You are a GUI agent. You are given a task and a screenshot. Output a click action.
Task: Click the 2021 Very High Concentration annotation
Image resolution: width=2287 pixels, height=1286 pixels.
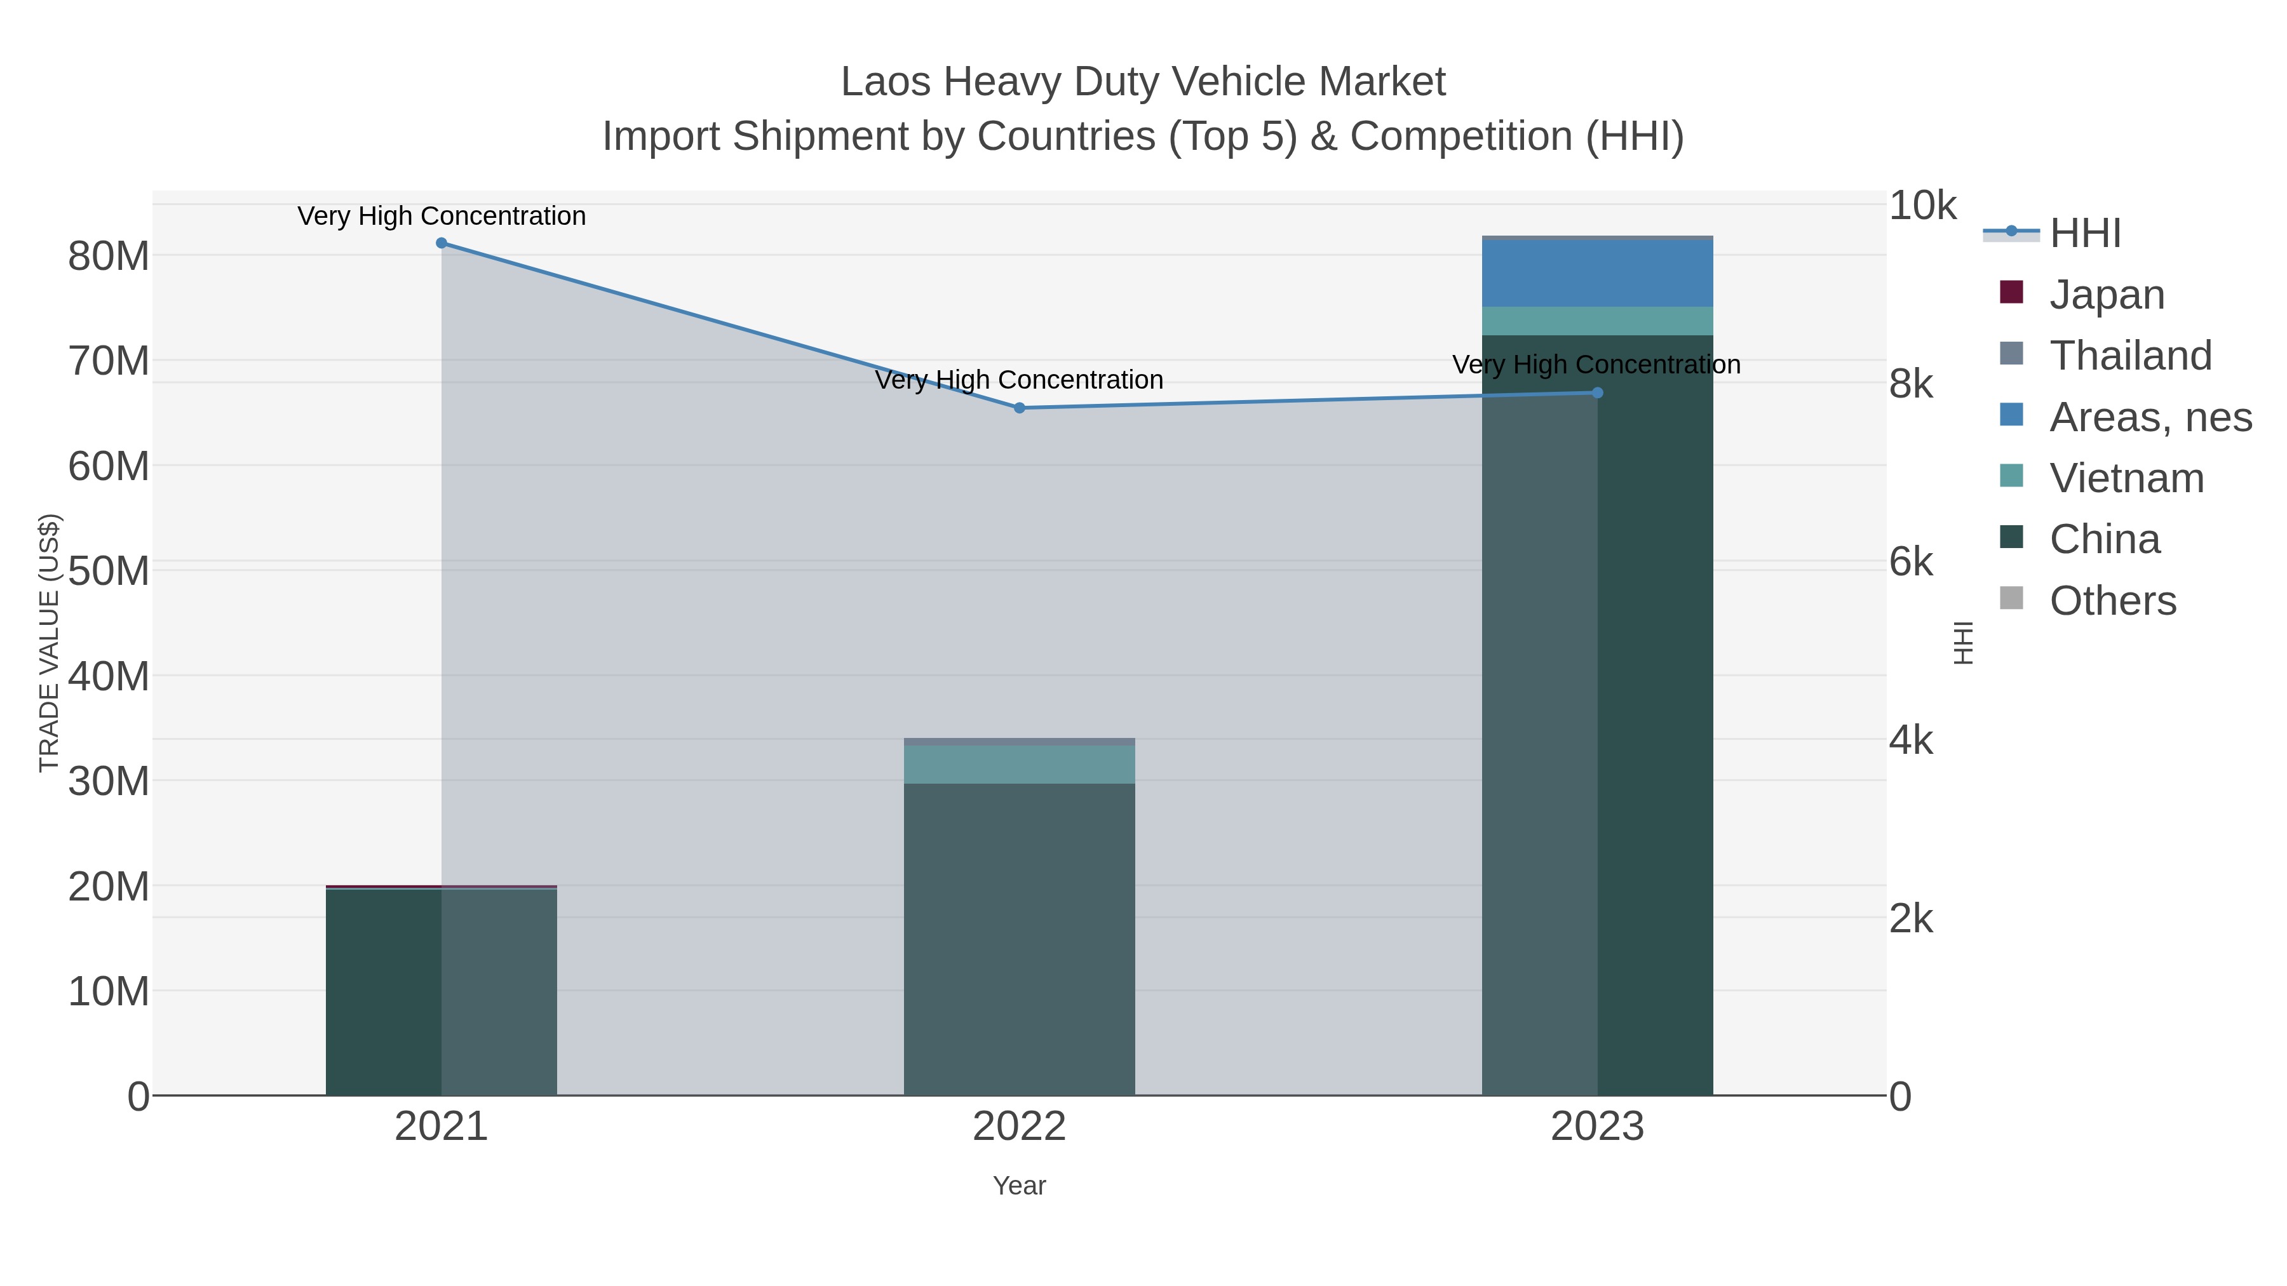[x=442, y=216]
